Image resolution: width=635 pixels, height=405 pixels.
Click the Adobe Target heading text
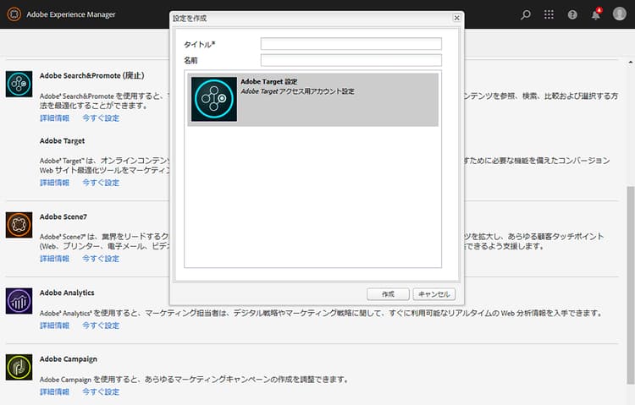(63, 141)
